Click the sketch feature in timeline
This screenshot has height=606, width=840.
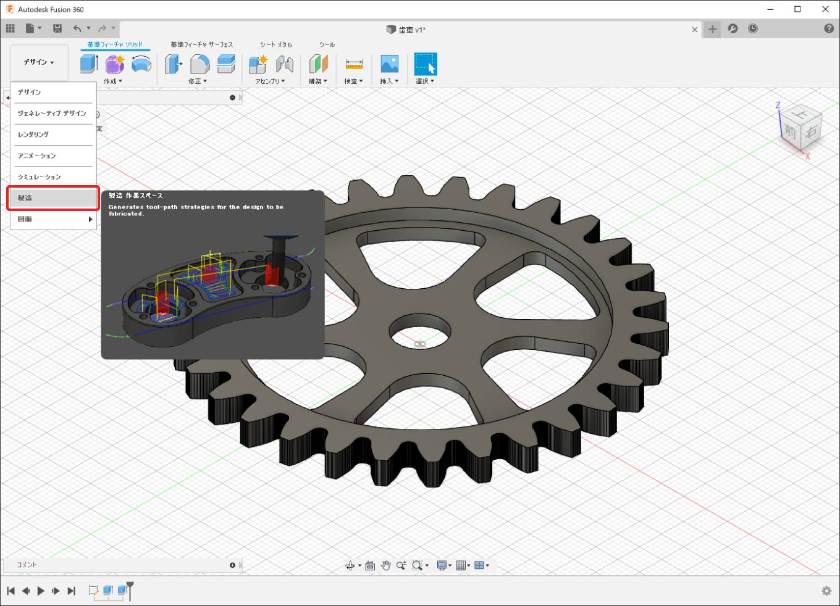coord(93,591)
